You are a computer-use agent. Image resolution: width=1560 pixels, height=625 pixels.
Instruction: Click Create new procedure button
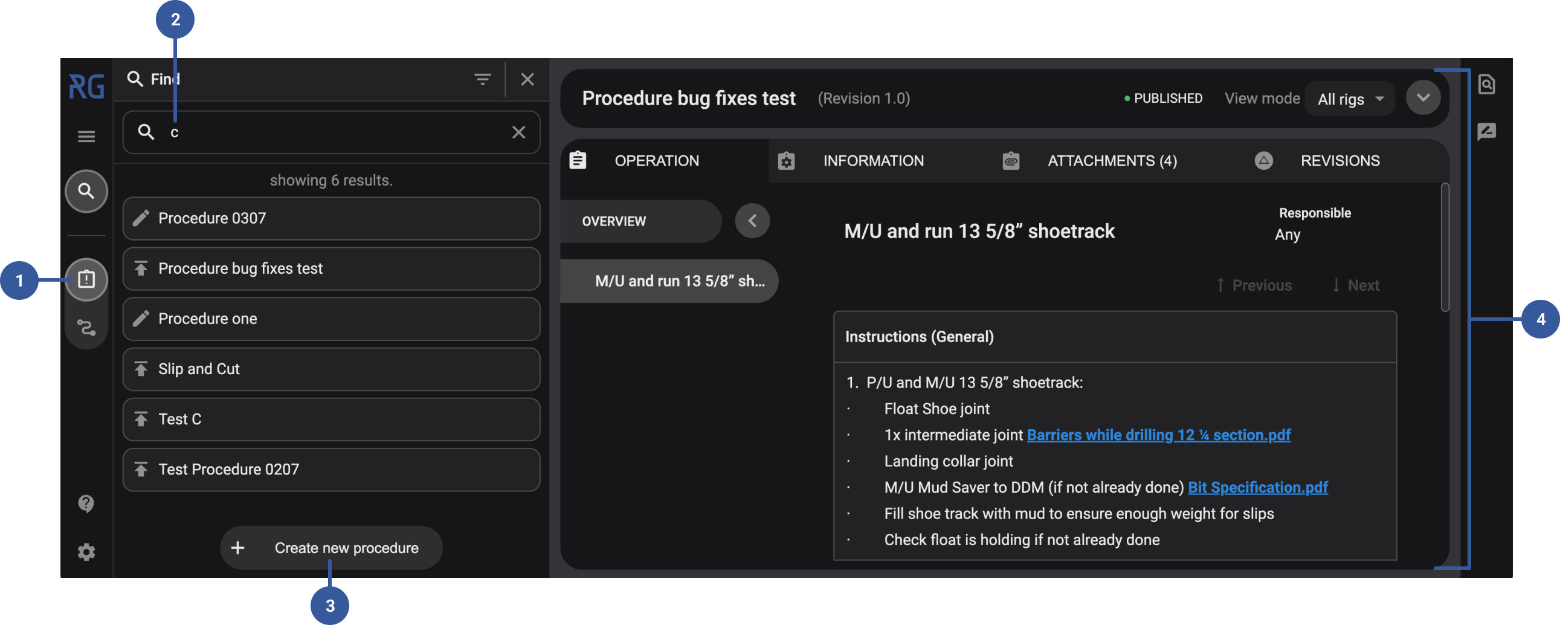[x=331, y=548]
